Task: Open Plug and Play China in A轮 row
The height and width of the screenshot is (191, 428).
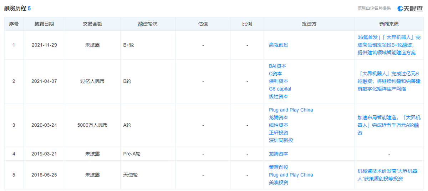Action: (291, 110)
